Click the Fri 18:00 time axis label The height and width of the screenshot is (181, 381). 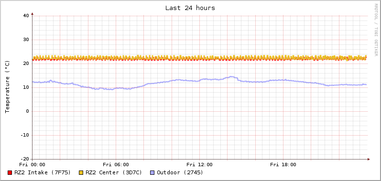[283, 165]
